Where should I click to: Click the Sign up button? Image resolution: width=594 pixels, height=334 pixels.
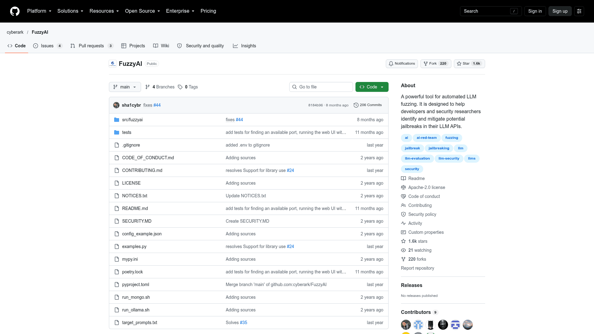(560, 11)
